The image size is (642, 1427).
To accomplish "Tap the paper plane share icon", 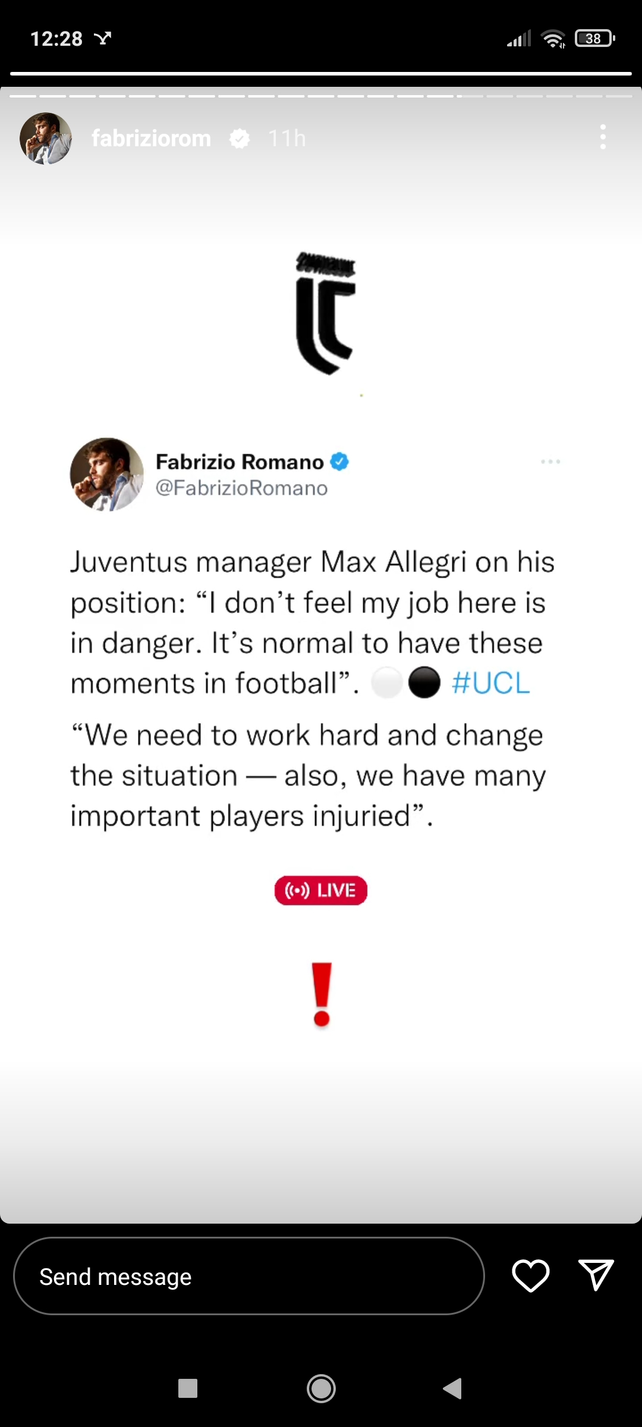I will pos(596,1275).
